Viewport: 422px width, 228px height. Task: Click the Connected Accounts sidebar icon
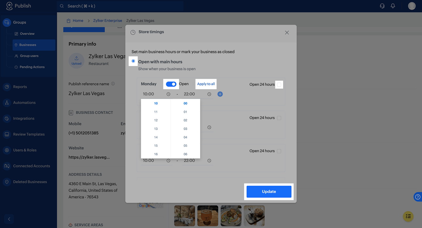coord(7,166)
